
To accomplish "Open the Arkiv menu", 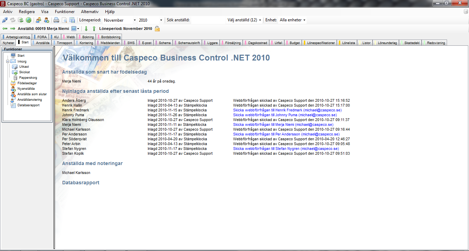I will [8, 12].
